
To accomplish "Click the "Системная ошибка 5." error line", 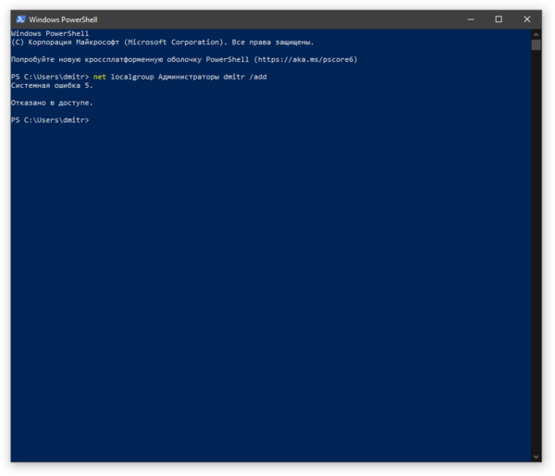I will pyautogui.click(x=52, y=85).
